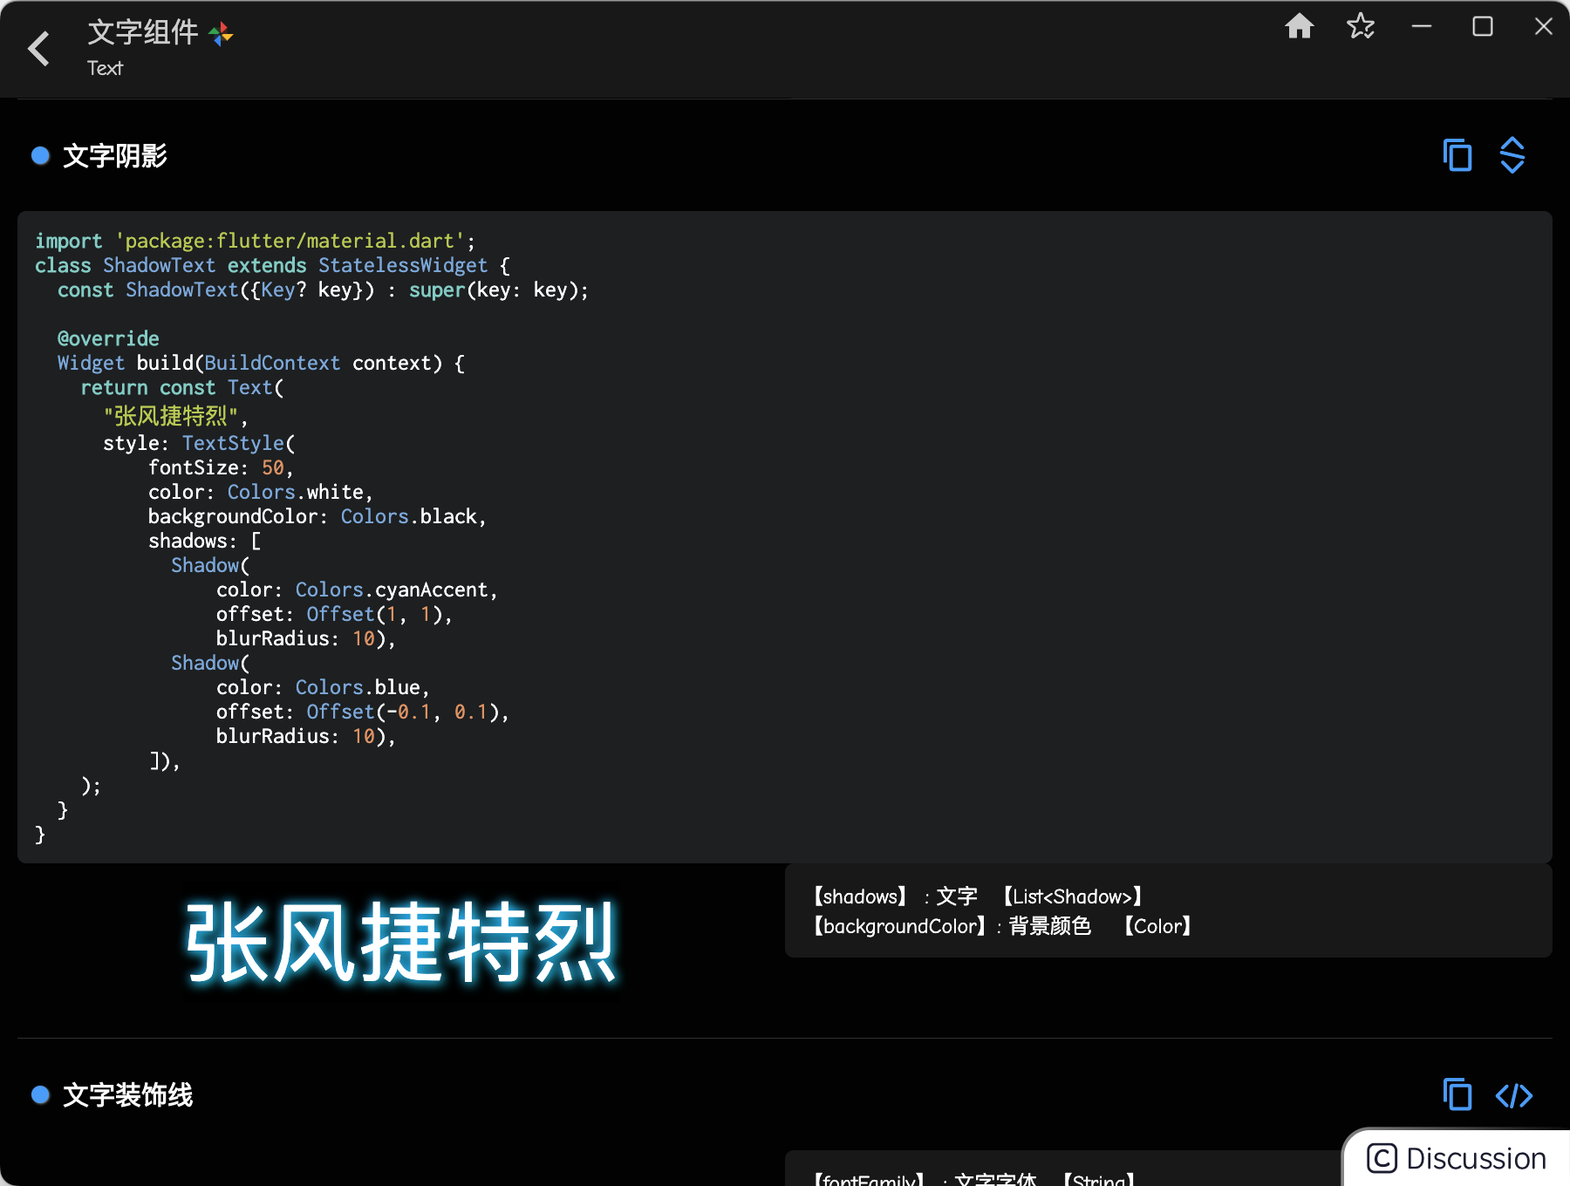1570x1186 pixels.
Task: Click the 文字阴影 section title
Action: pos(115,156)
